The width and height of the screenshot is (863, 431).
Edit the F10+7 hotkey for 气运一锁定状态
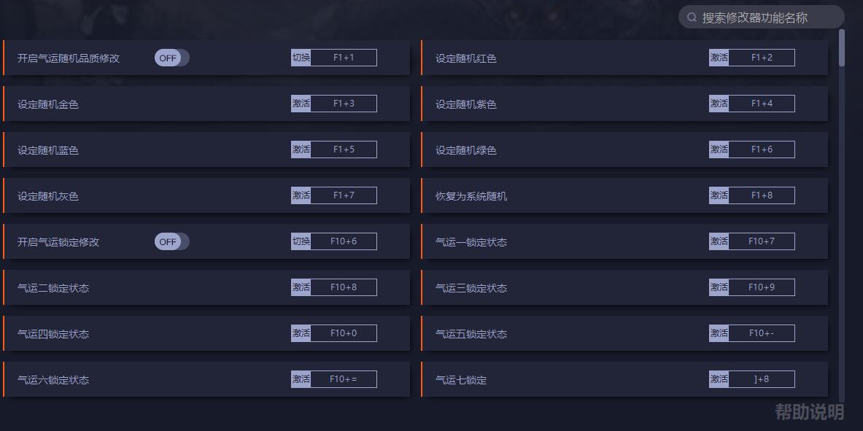point(762,241)
